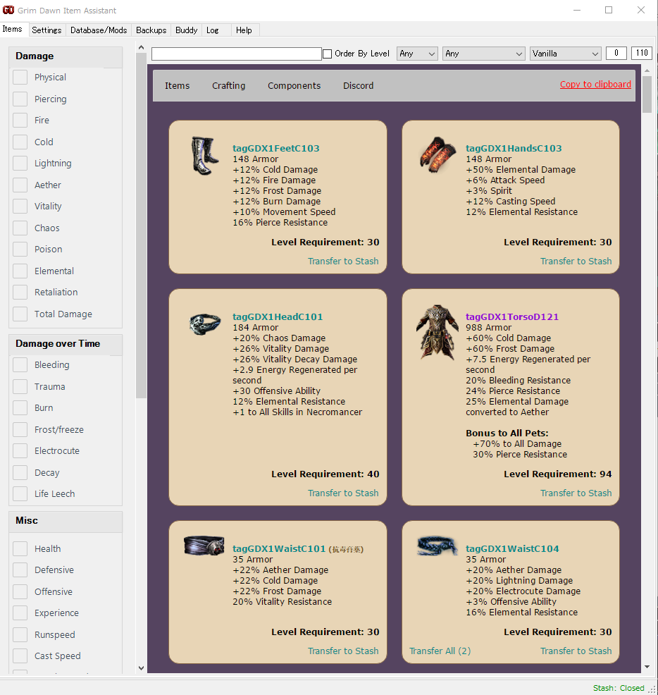658x695 pixels.
Task: Check the Total Damage filter
Action: click(20, 314)
